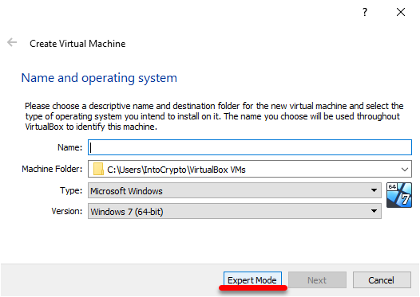Close the Create Virtual Machine dialog

(x=401, y=12)
